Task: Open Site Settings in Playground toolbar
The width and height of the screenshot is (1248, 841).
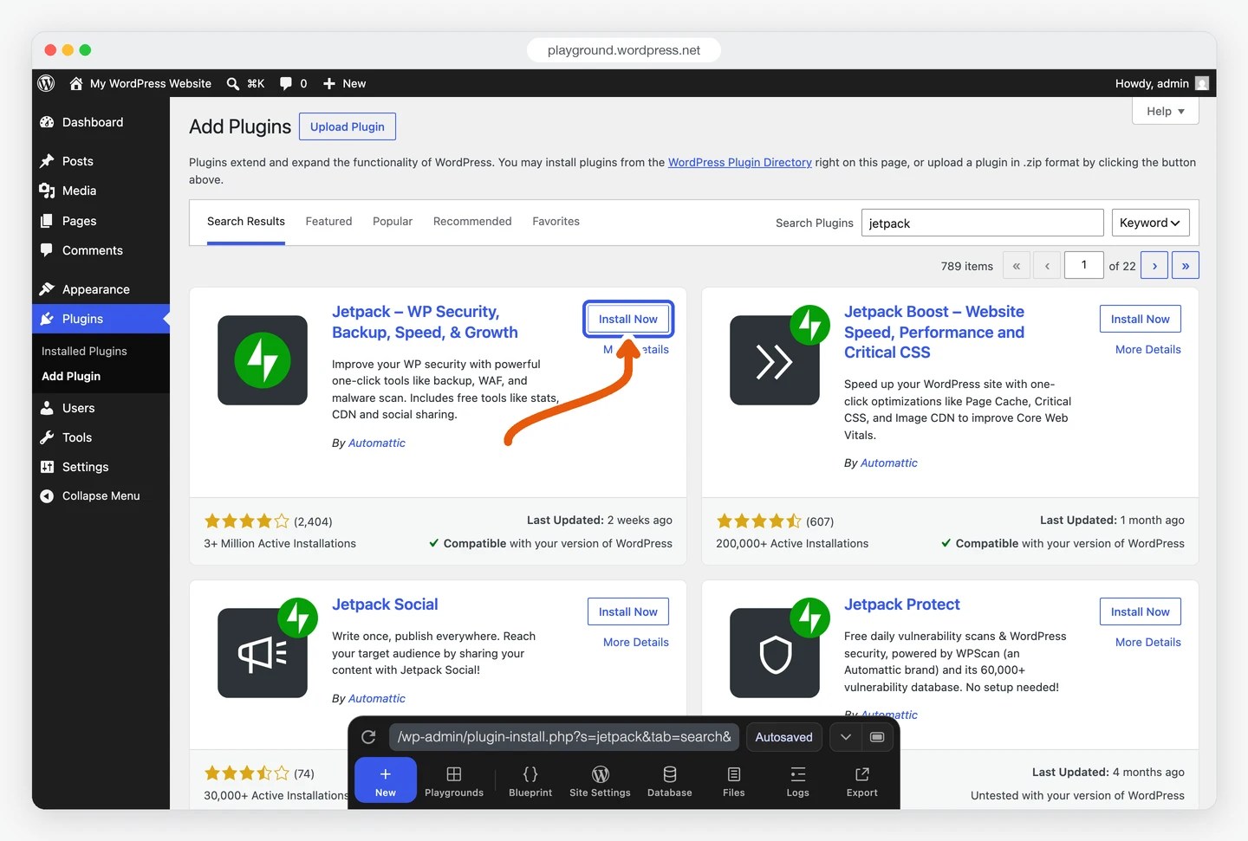Action: pos(600,781)
